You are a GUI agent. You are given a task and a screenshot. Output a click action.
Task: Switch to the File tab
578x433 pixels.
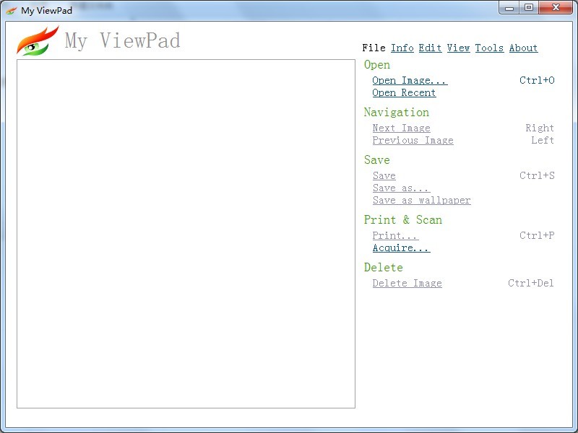coord(374,48)
